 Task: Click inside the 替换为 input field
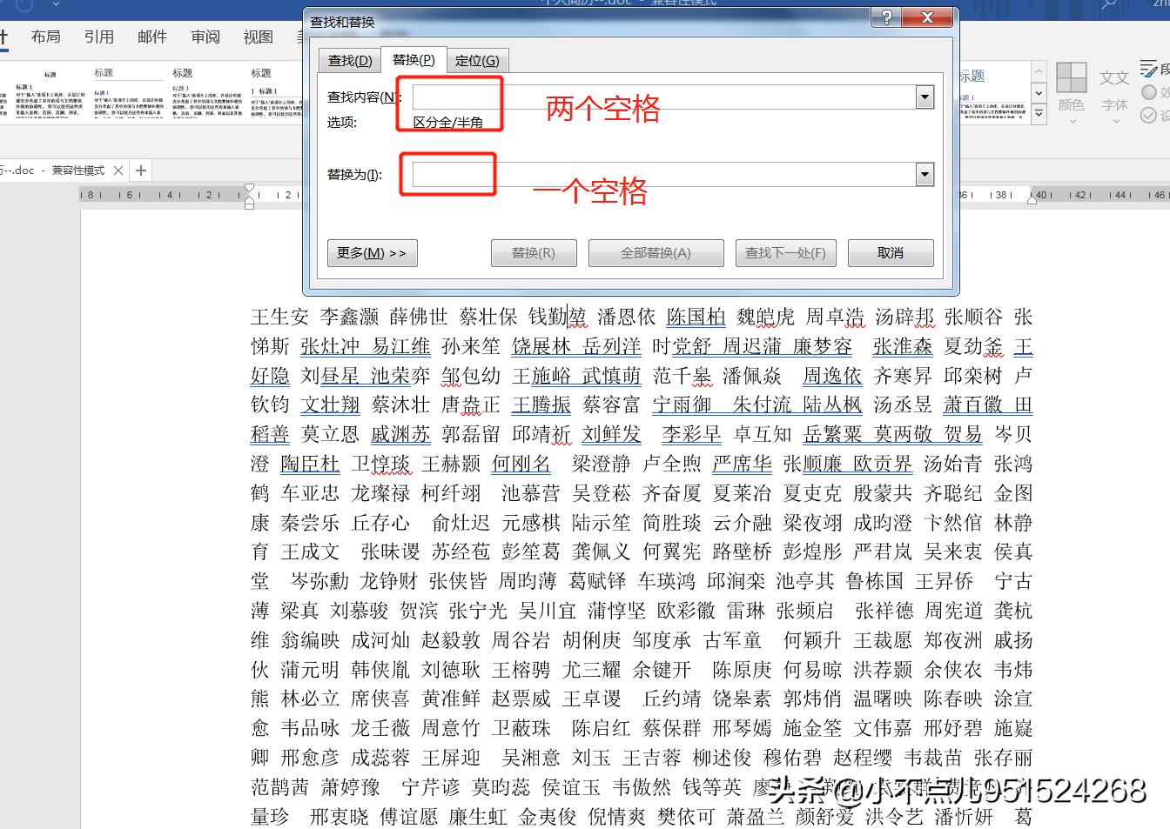pos(448,174)
